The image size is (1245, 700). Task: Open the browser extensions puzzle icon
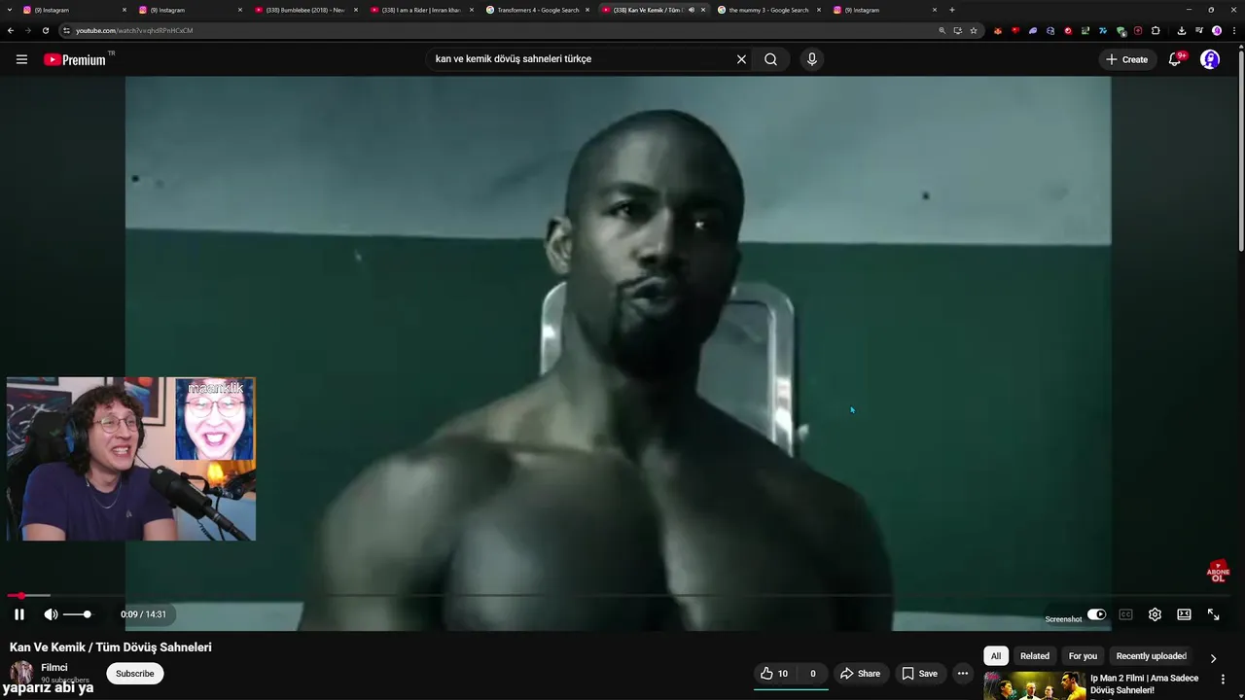tap(1156, 30)
